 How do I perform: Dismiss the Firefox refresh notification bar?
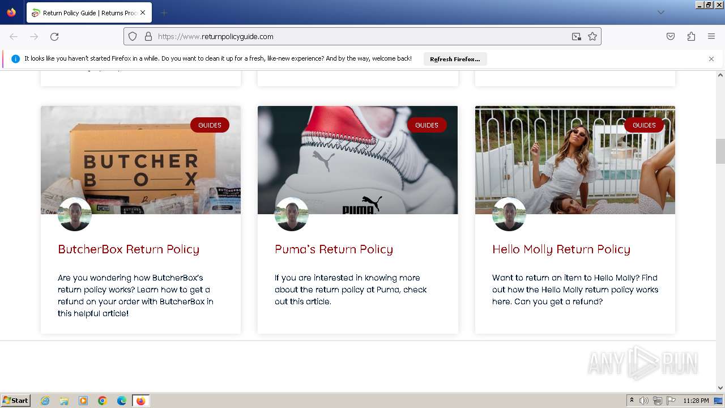coord(711,59)
